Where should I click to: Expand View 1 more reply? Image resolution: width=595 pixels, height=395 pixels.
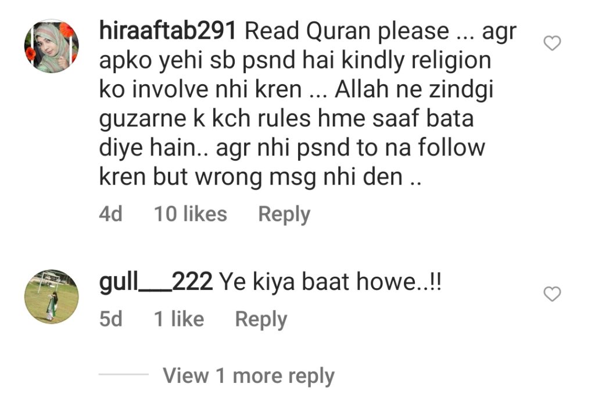[x=249, y=376]
